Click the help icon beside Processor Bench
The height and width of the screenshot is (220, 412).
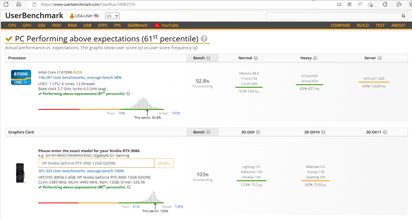tap(208, 58)
